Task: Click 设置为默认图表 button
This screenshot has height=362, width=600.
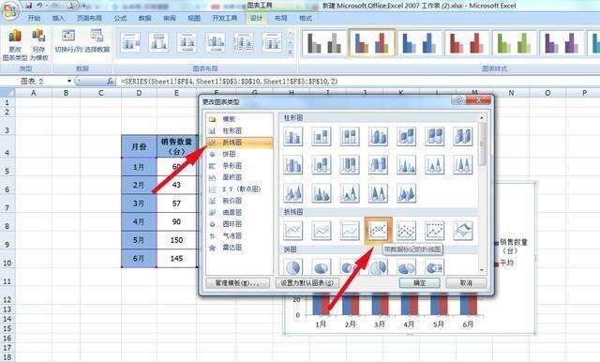Action: [x=307, y=283]
